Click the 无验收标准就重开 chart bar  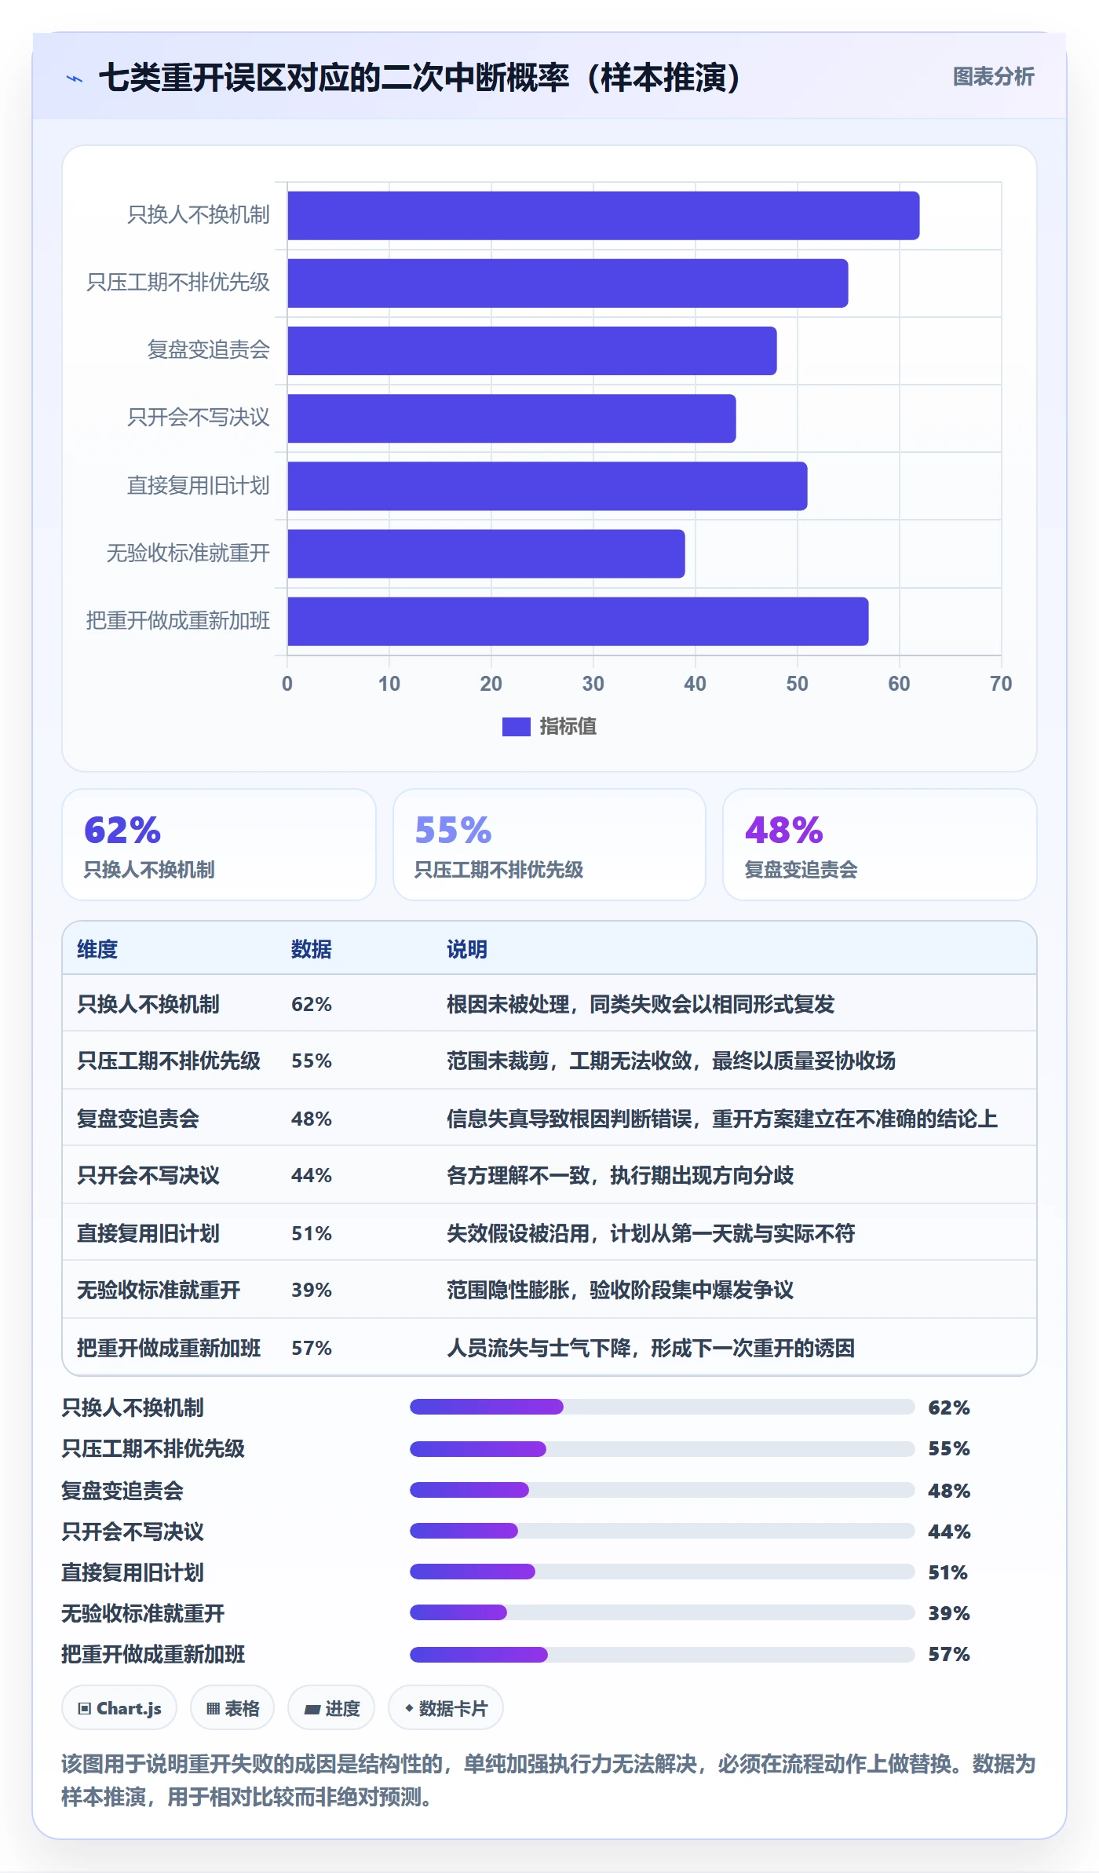pos(486,553)
